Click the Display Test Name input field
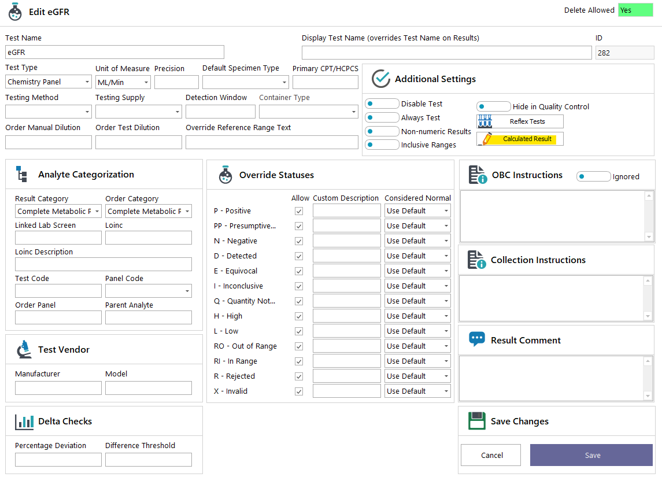 tap(447, 53)
